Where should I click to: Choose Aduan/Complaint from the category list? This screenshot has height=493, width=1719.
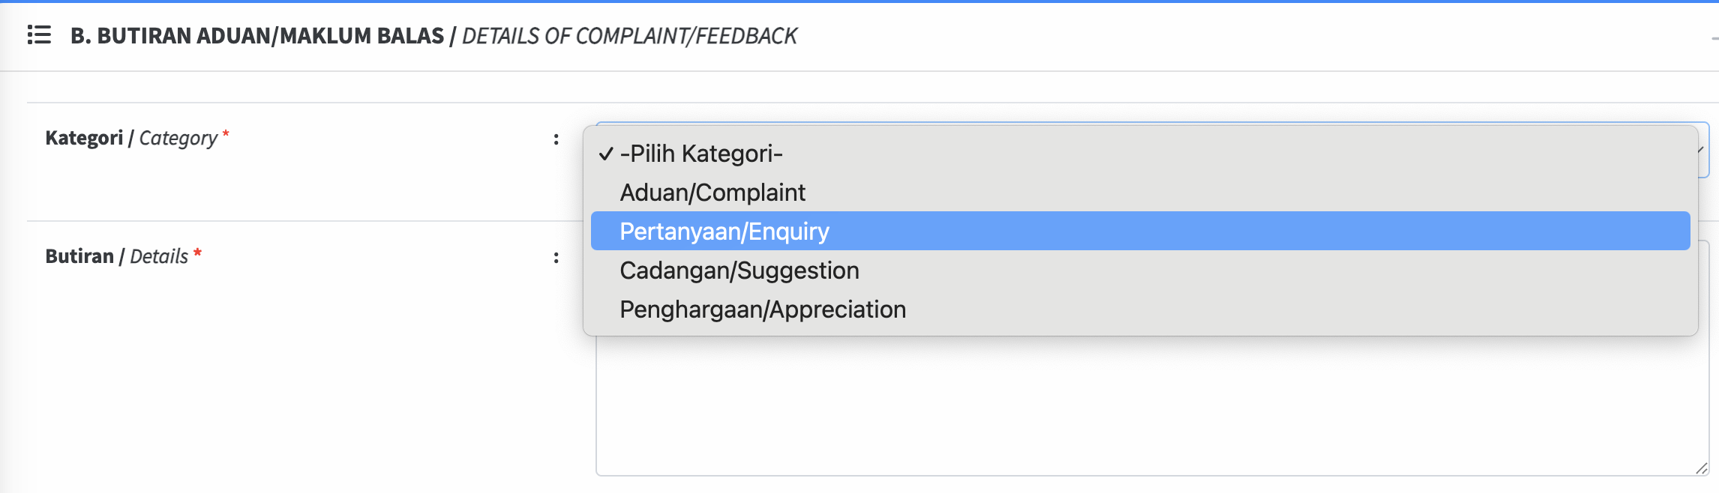(712, 193)
